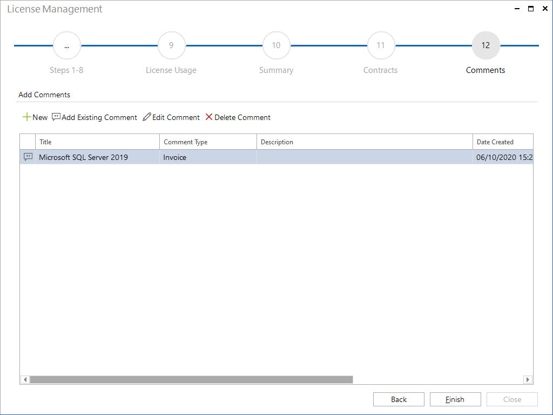Sort by Date Created column header
The height and width of the screenshot is (415, 553).
point(503,142)
